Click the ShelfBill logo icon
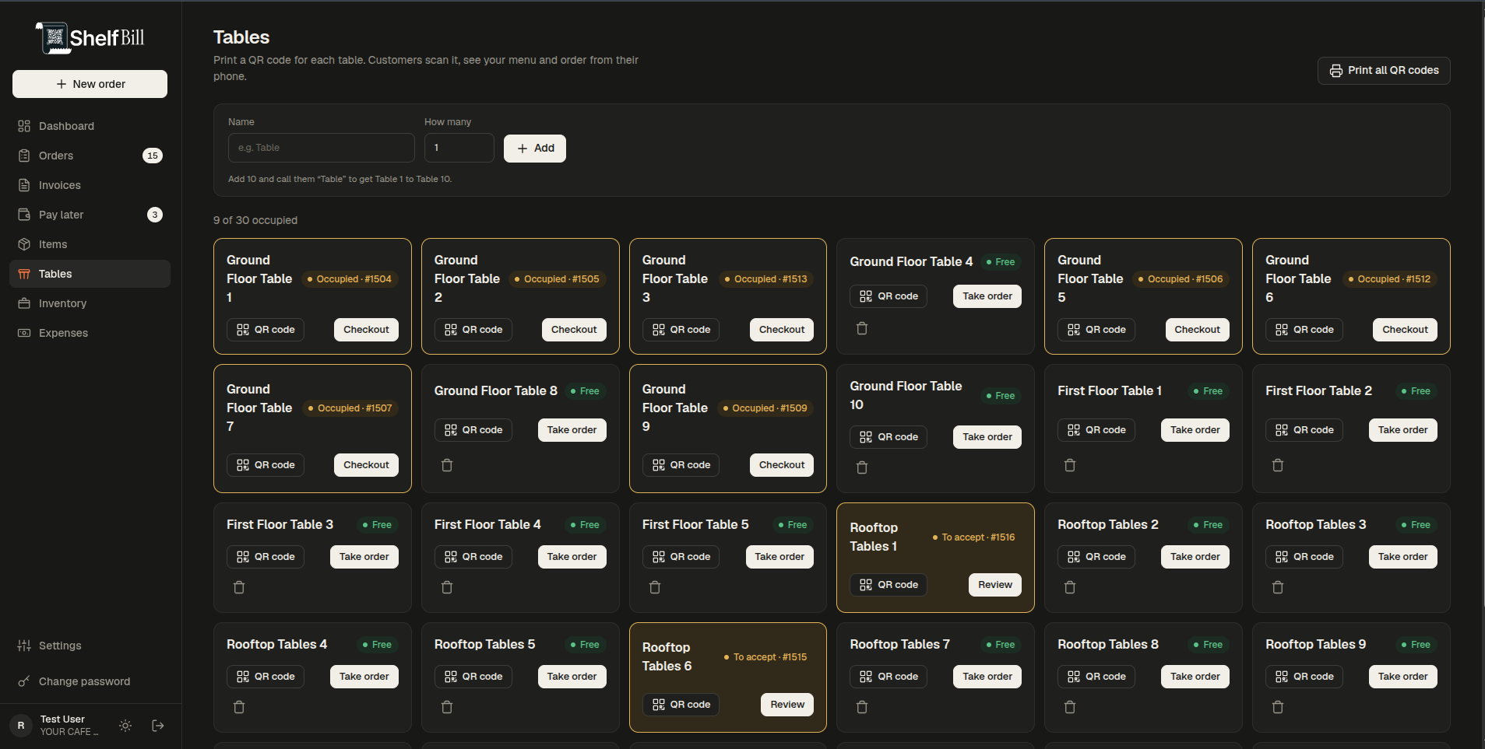This screenshot has width=1485, height=749. (52, 37)
